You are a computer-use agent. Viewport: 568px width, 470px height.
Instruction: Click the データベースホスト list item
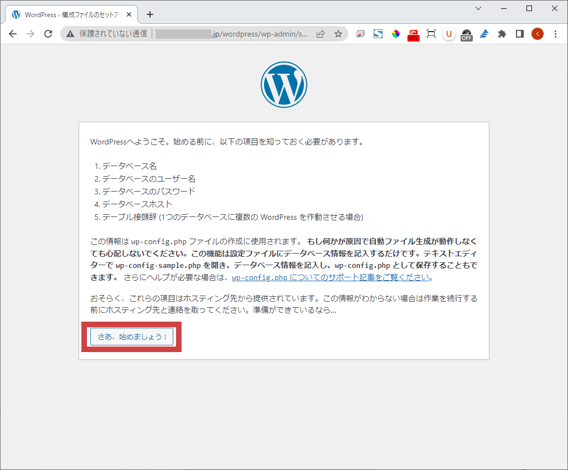tap(137, 204)
